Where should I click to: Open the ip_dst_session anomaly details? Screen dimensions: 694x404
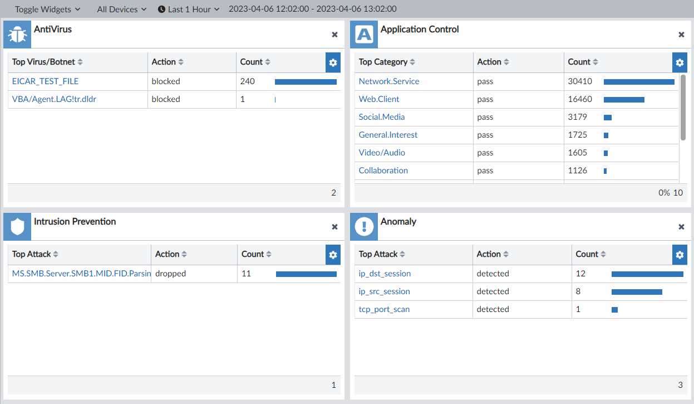click(384, 274)
